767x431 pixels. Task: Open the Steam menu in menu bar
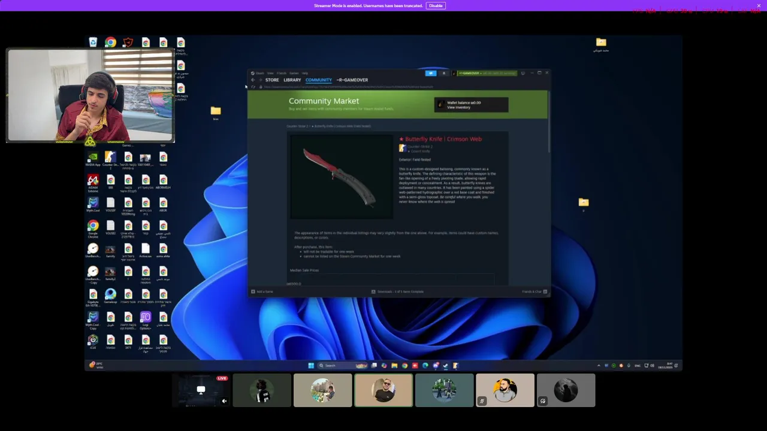point(260,73)
